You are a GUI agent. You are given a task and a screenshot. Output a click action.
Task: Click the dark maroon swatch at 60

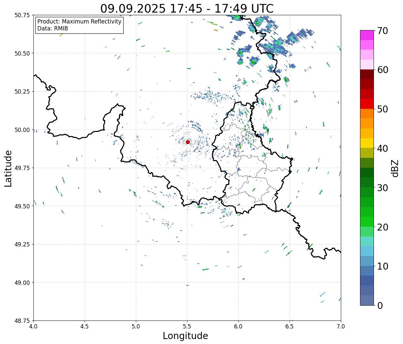pyautogui.click(x=367, y=74)
